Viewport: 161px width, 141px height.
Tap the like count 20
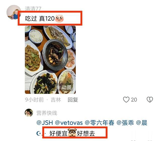click(x=134, y=100)
